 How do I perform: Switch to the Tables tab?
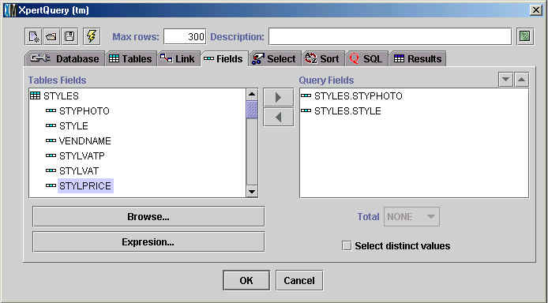click(130, 58)
